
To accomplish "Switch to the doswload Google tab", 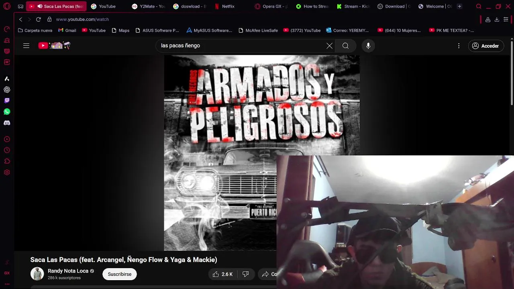I will tap(190, 6).
